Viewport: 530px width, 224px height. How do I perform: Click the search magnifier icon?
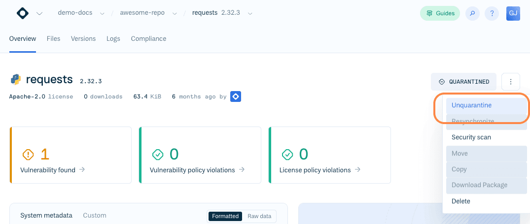click(472, 13)
